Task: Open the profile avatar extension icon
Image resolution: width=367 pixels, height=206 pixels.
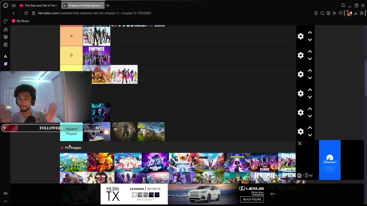Action: 349,13
